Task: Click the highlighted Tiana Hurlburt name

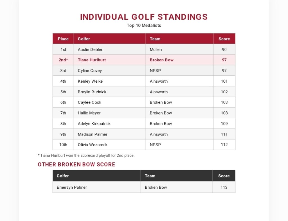Action: pos(92,60)
